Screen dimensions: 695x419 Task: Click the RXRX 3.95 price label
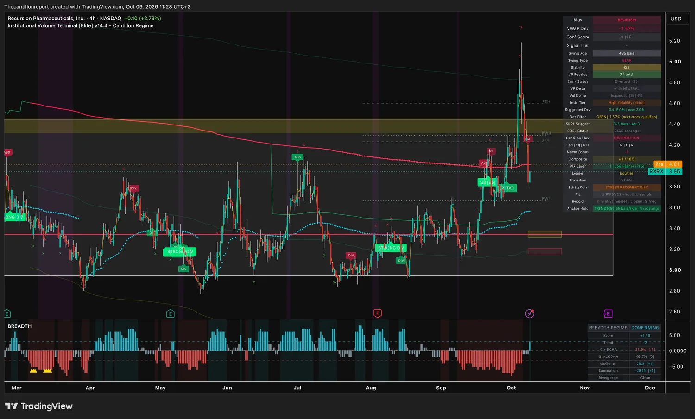[x=665, y=171]
